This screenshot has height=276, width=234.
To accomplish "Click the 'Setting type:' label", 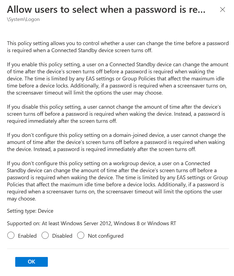I will click(x=22, y=211).
